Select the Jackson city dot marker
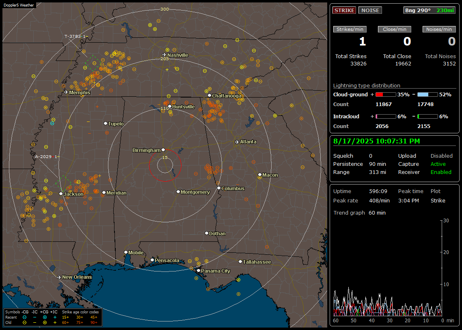This screenshot has width=462, height=330. (x=61, y=194)
